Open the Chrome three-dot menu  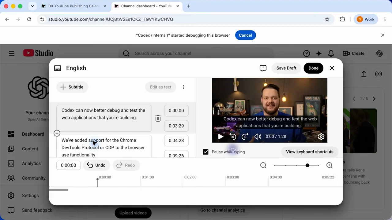pos(385,19)
